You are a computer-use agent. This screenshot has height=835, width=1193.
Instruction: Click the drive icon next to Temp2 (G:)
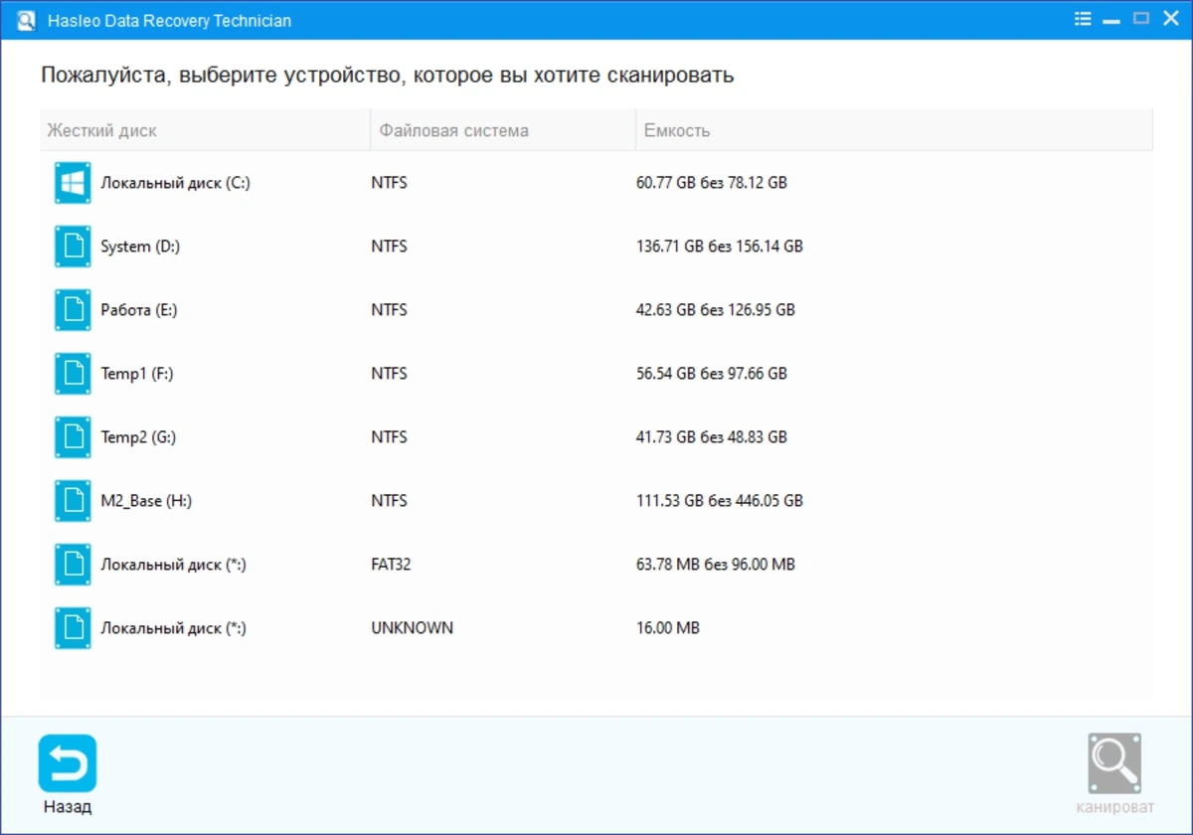pyautogui.click(x=73, y=437)
